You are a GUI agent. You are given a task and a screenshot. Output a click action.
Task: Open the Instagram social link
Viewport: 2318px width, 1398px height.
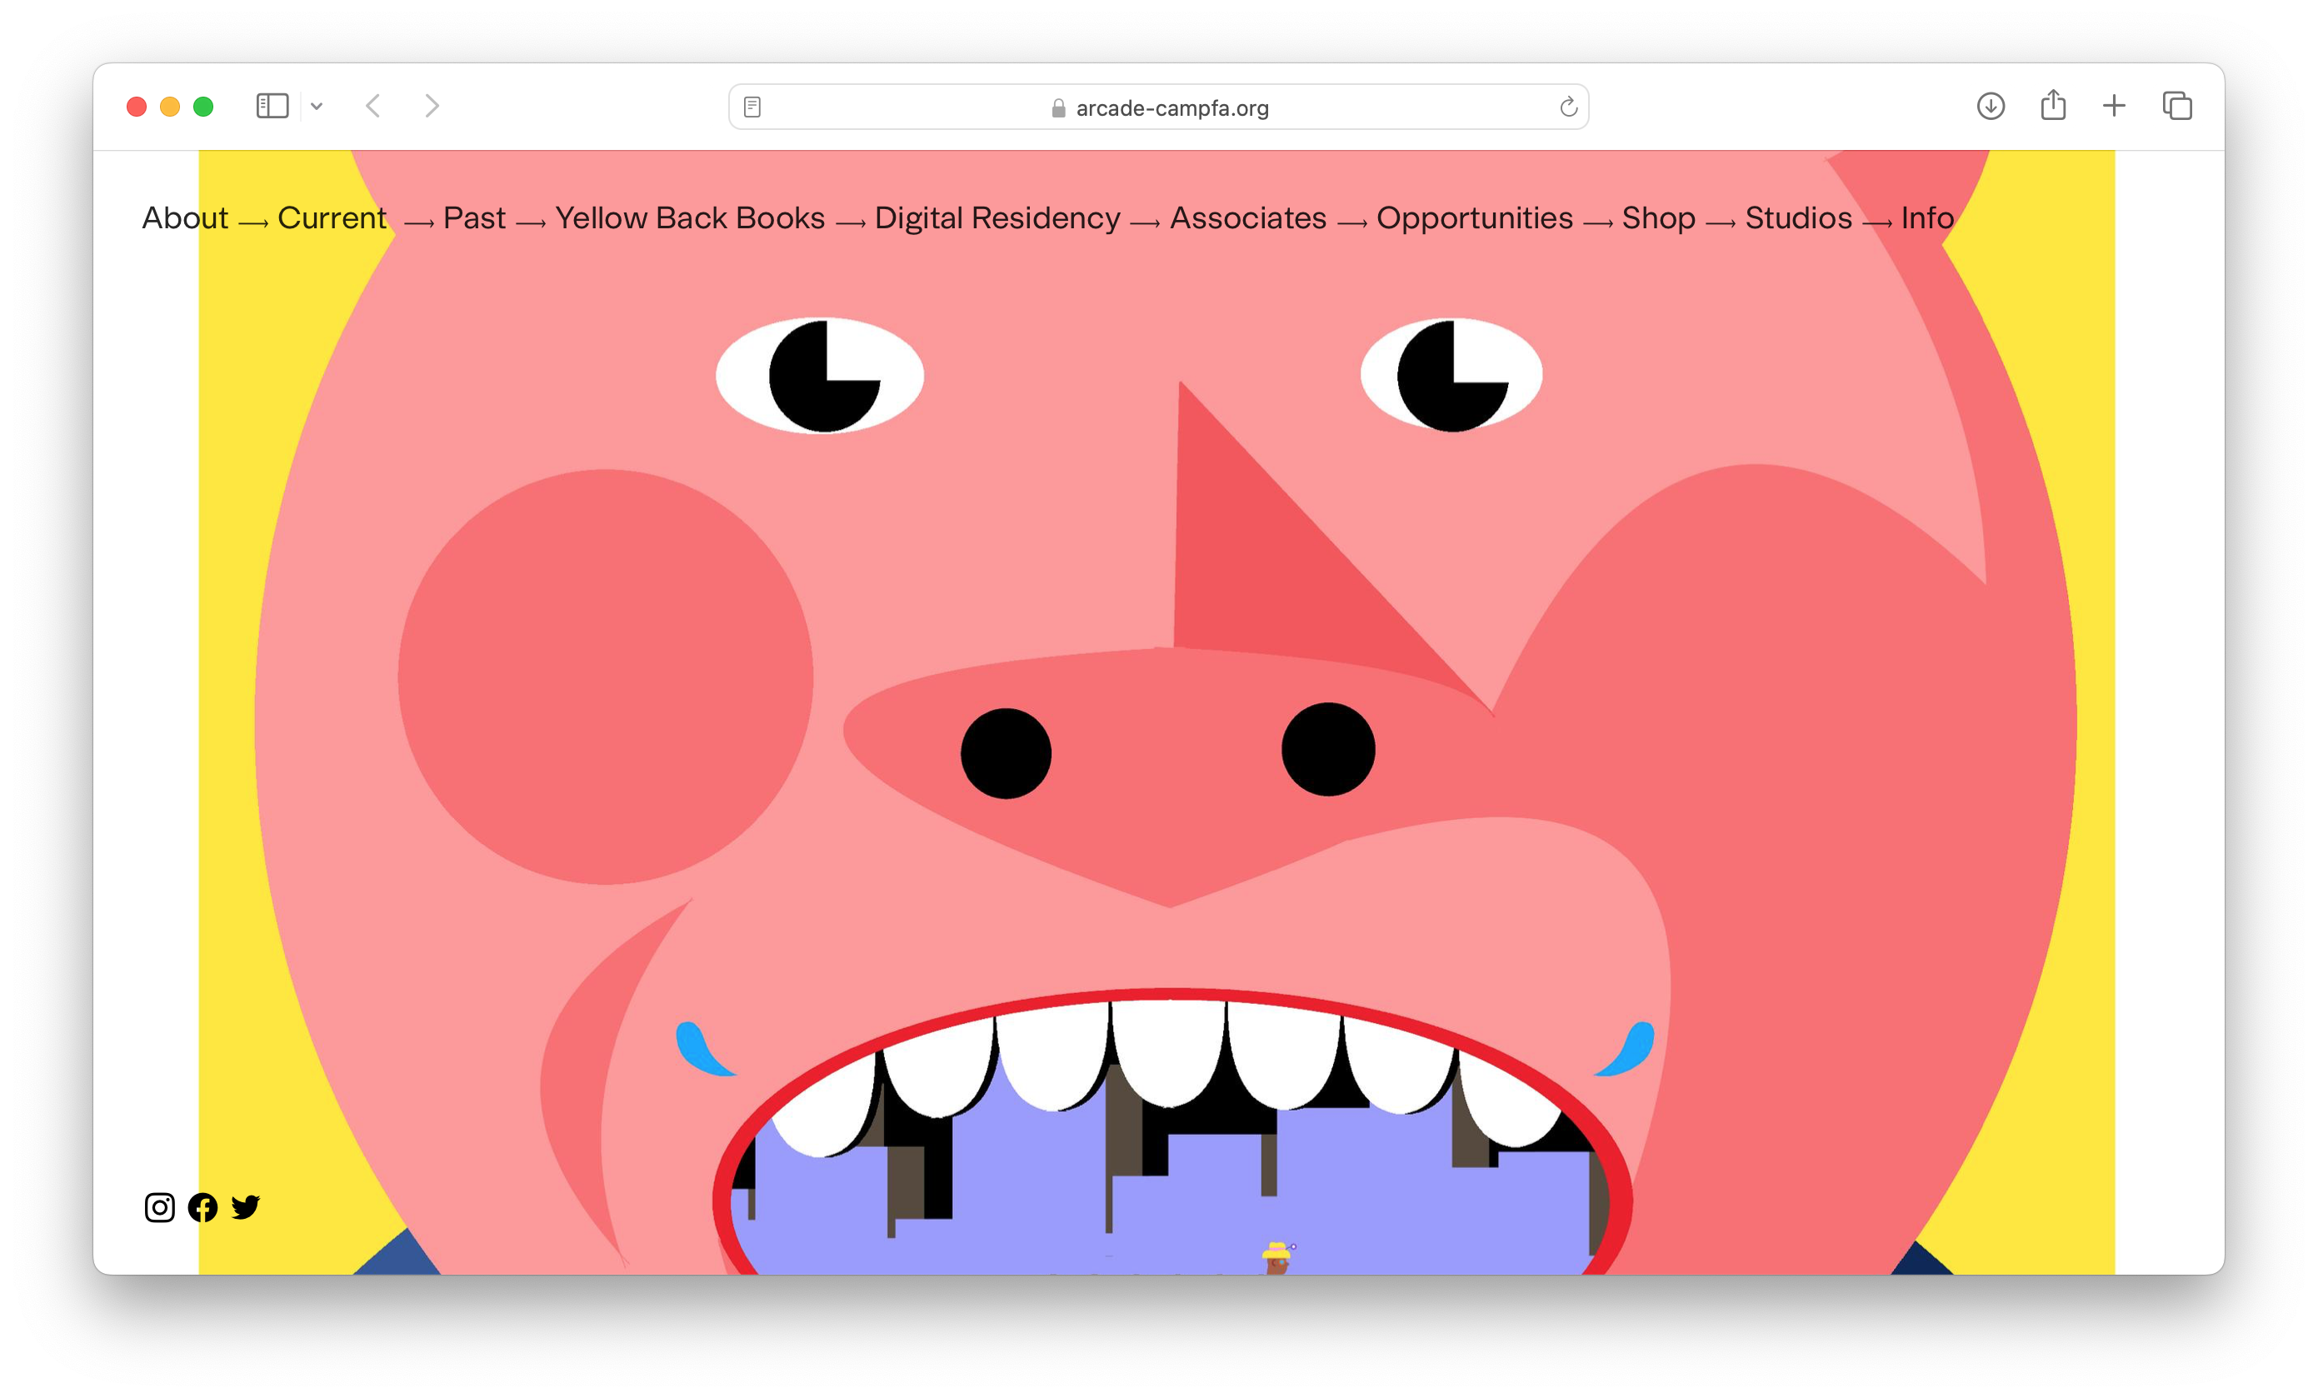[160, 1207]
